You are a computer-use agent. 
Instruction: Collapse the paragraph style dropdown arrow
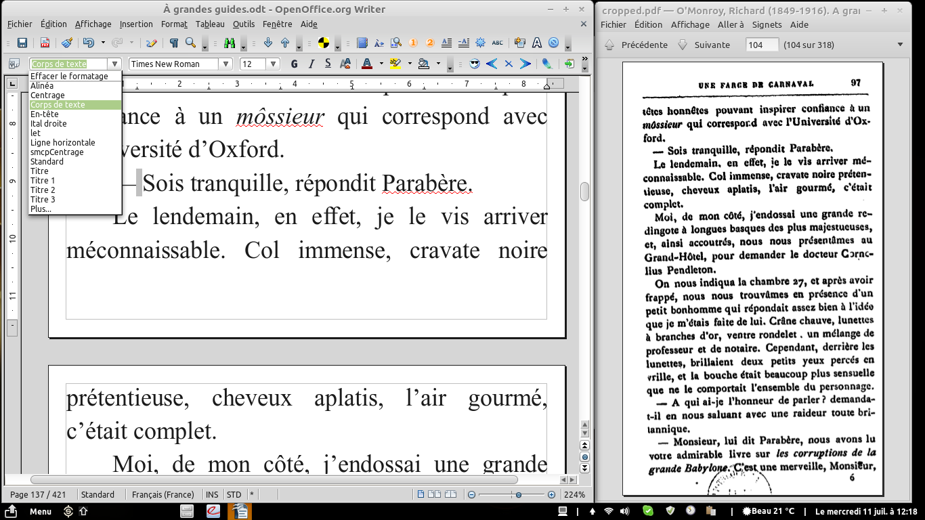coord(115,64)
